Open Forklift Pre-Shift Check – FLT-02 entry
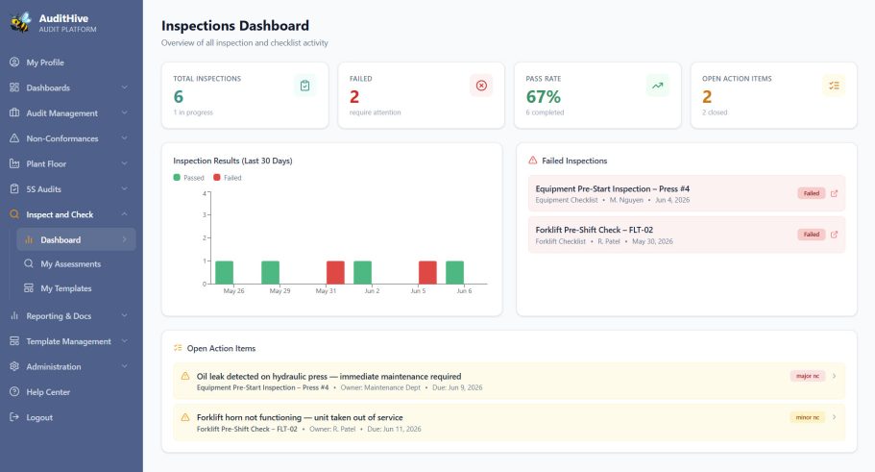 pyautogui.click(x=687, y=235)
